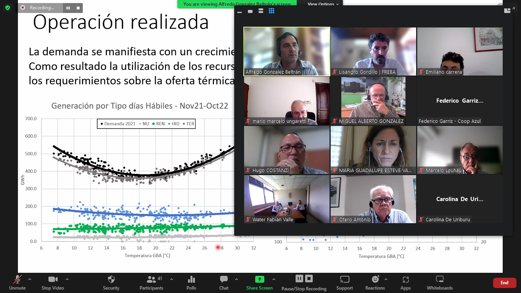This screenshot has width=521, height=293.
Task: Open the Polls panel
Action: point(191,282)
